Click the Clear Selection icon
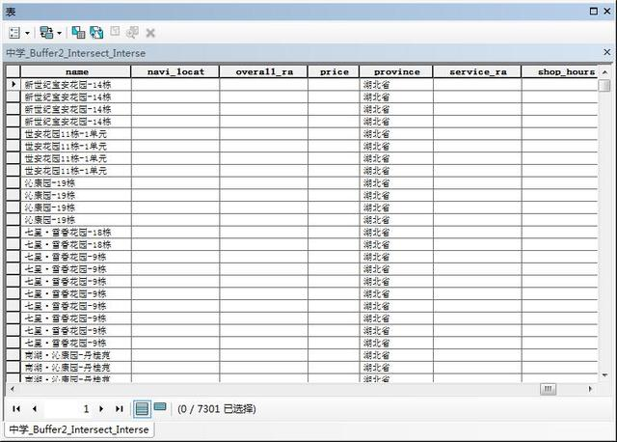Viewport: 617px width, 442px height. [x=115, y=32]
